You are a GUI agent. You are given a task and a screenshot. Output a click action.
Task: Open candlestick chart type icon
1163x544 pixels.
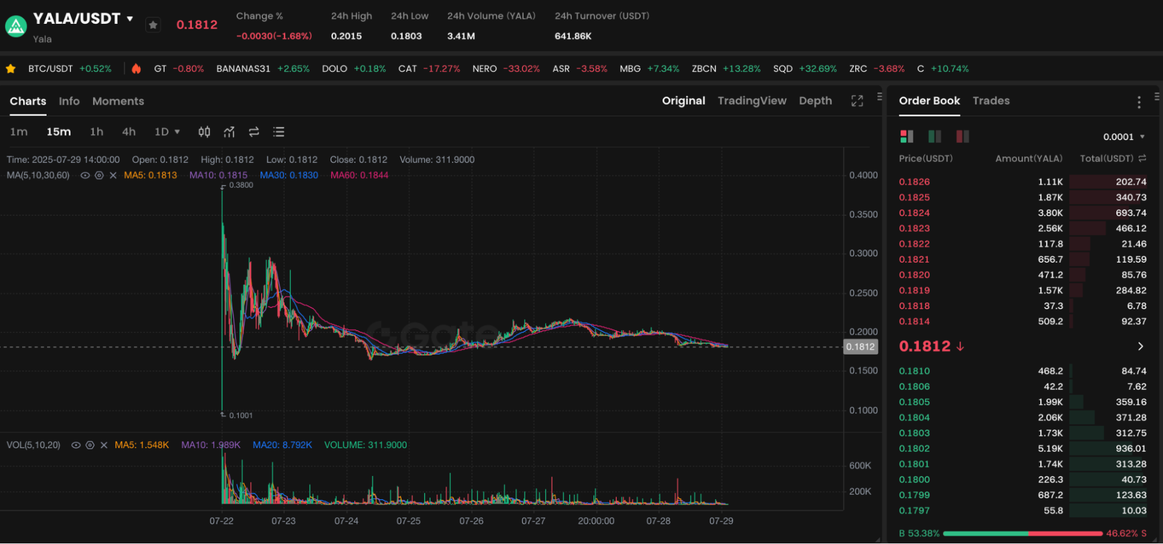tap(204, 132)
